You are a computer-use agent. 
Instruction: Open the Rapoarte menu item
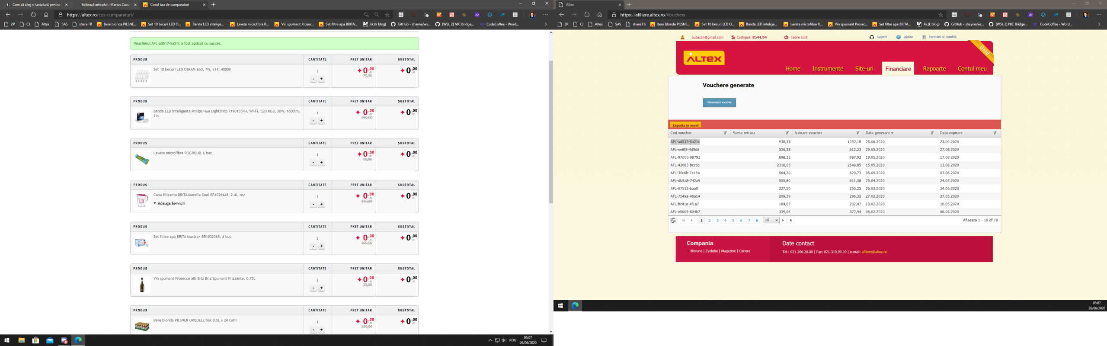934,69
